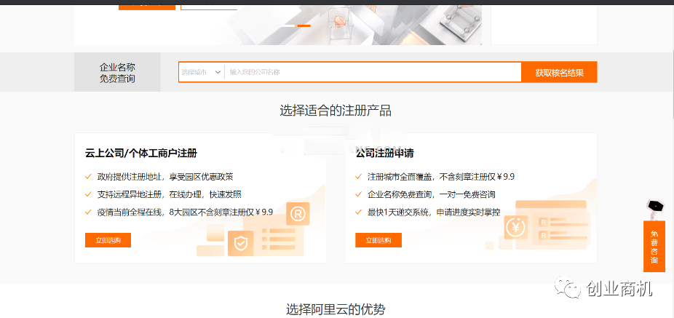The image size is (674, 318).
Task: Click the shield checkmark icon
Action: pyautogui.click(x=240, y=244)
